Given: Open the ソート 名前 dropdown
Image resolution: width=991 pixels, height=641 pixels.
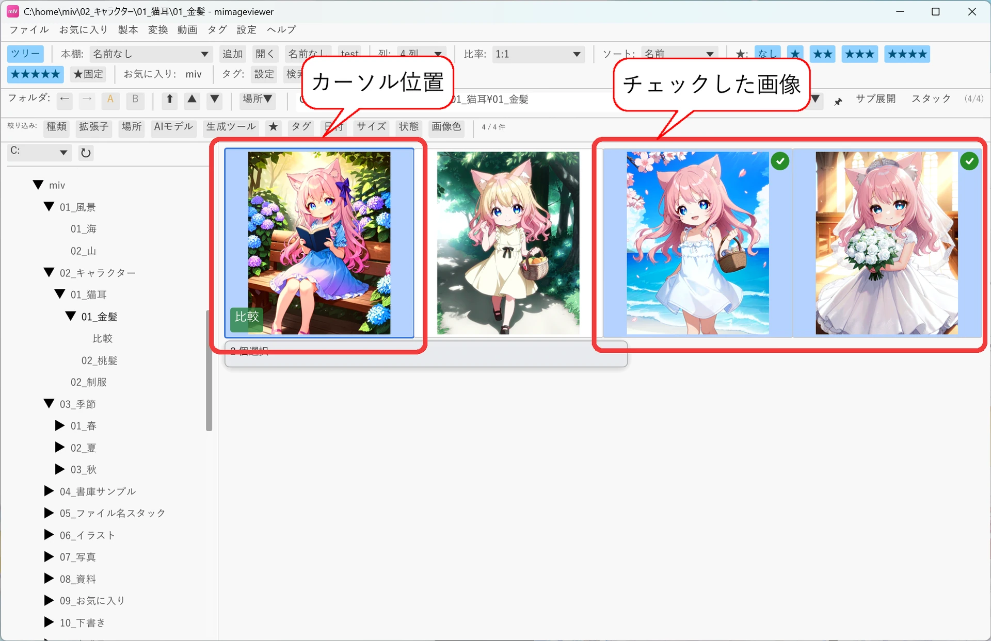Looking at the screenshot, I should pos(679,54).
